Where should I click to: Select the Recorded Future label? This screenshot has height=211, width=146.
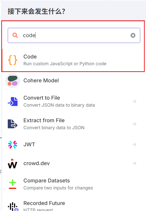[44, 203]
